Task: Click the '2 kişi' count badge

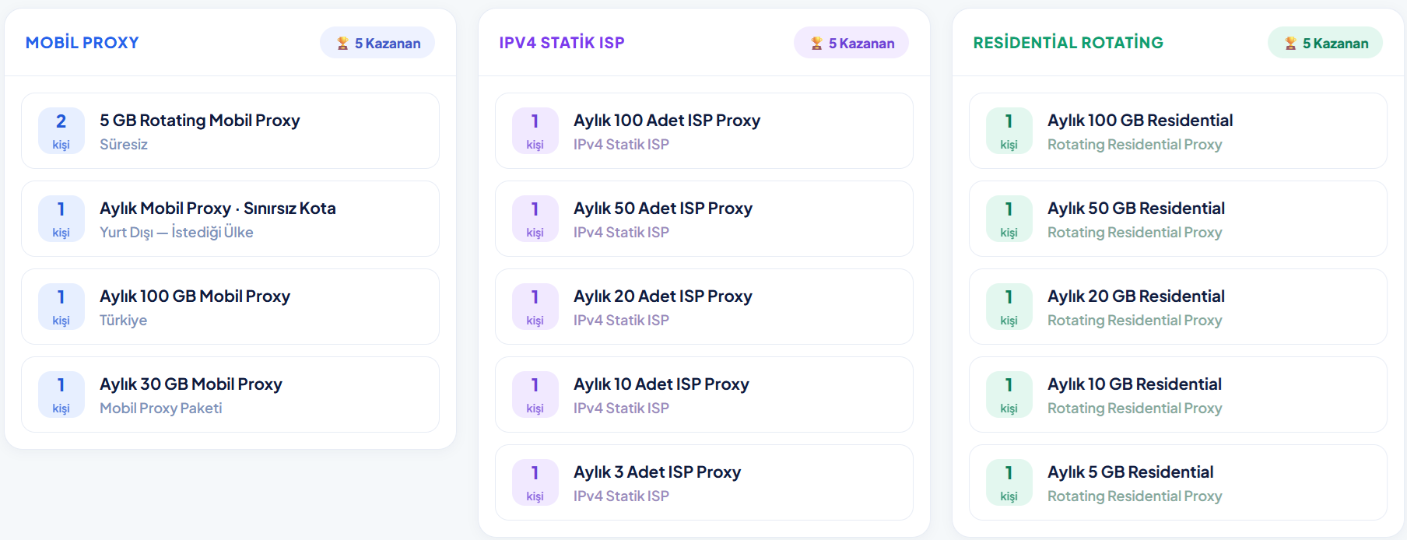Action: pos(61,131)
